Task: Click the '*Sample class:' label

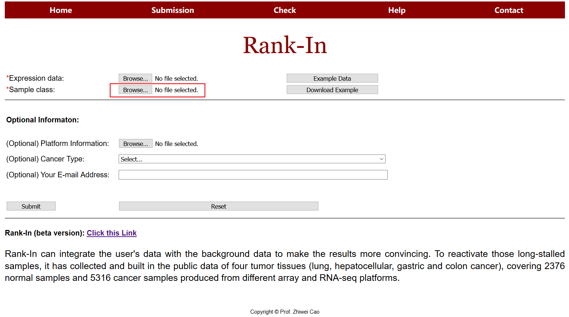Action: [31, 90]
